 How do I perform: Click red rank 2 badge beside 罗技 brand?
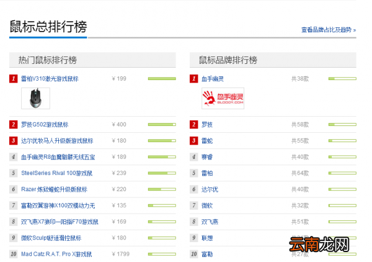coord(194,124)
